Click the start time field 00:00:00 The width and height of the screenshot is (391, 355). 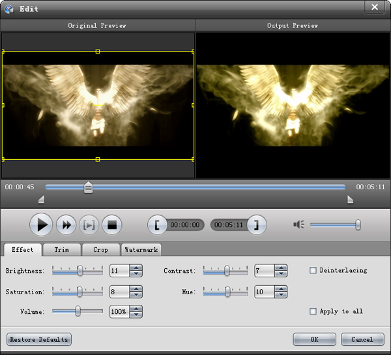coord(185,225)
